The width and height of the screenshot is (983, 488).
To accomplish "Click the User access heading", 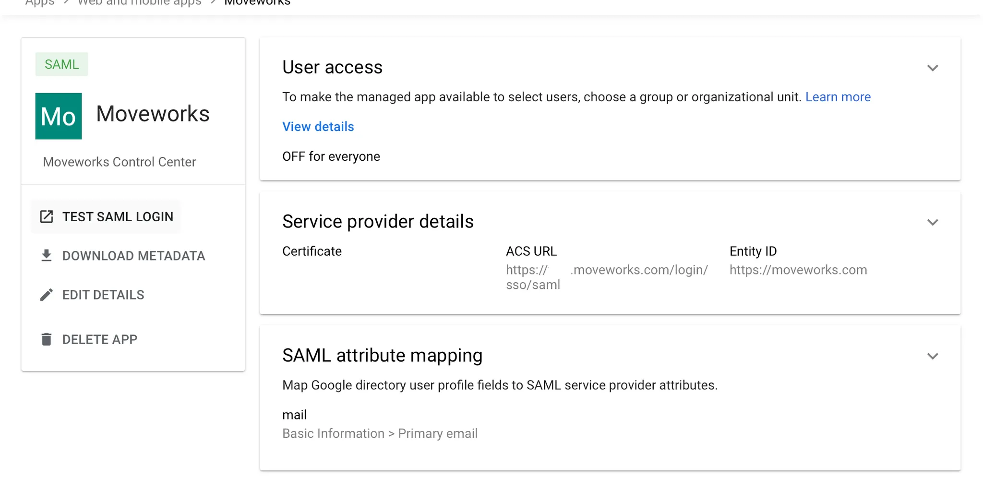I will pyautogui.click(x=333, y=67).
